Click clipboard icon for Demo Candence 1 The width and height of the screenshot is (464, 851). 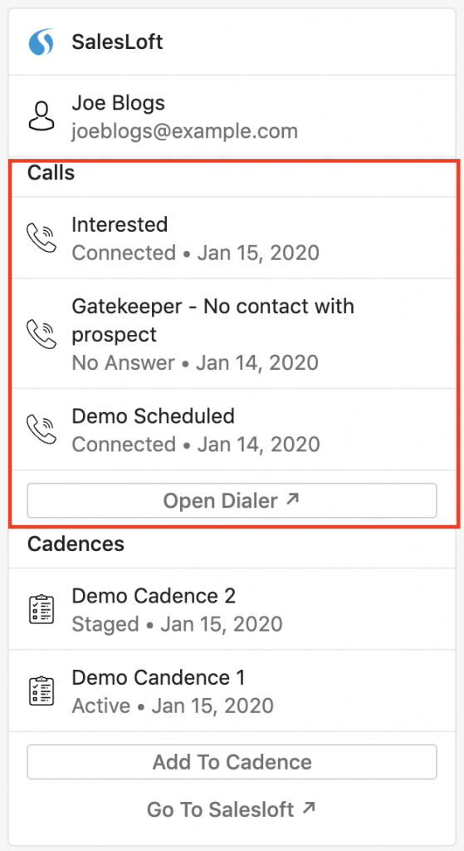tap(42, 691)
